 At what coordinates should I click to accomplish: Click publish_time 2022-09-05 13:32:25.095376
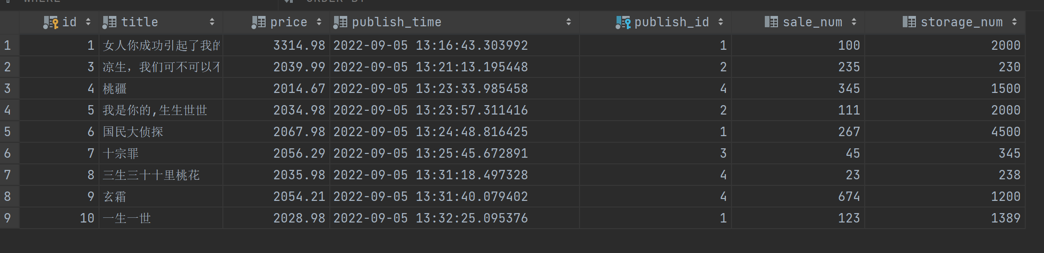coord(431,218)
